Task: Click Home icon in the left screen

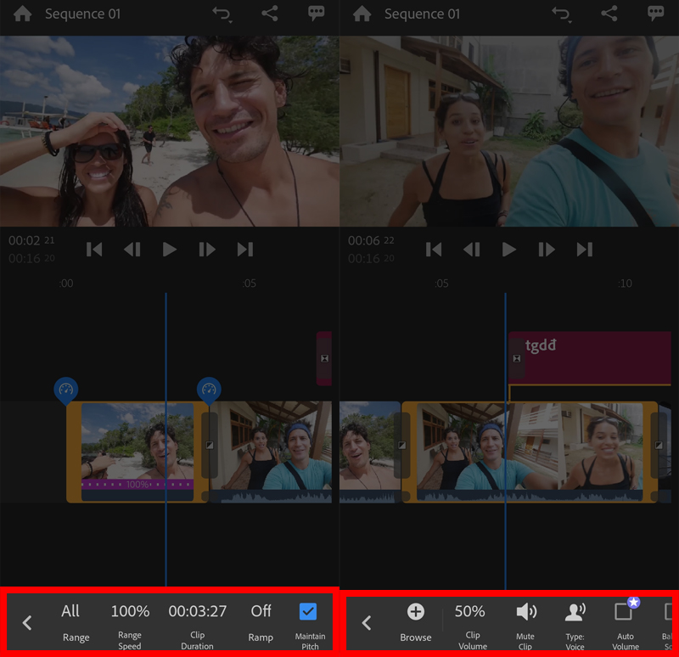Action: coord(22,14)
